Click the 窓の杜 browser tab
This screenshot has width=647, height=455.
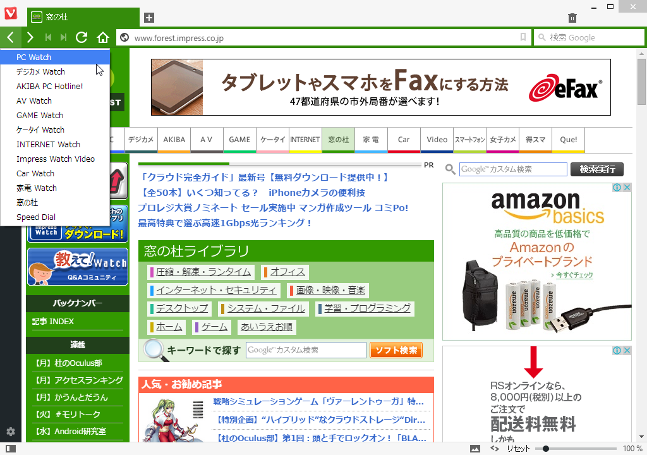[82, 18]
